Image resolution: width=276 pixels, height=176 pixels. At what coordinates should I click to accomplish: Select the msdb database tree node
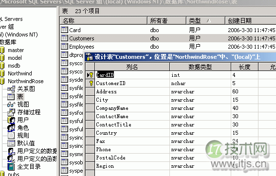tap(14, 66)
